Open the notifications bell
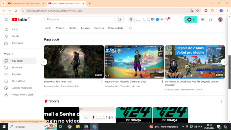 pos(210,19)
